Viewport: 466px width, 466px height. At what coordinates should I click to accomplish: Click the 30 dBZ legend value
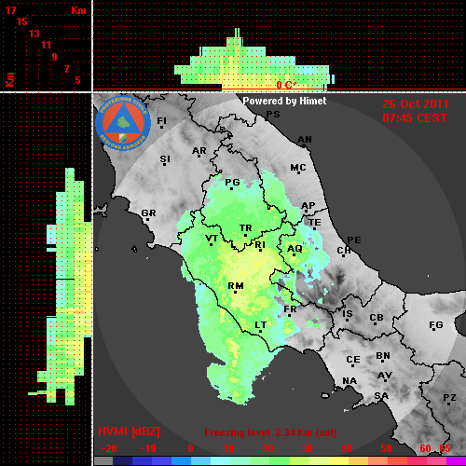tap(307, 448)
